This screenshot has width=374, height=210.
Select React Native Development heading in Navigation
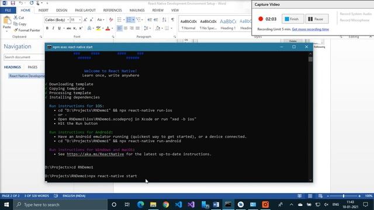point(27,76)
